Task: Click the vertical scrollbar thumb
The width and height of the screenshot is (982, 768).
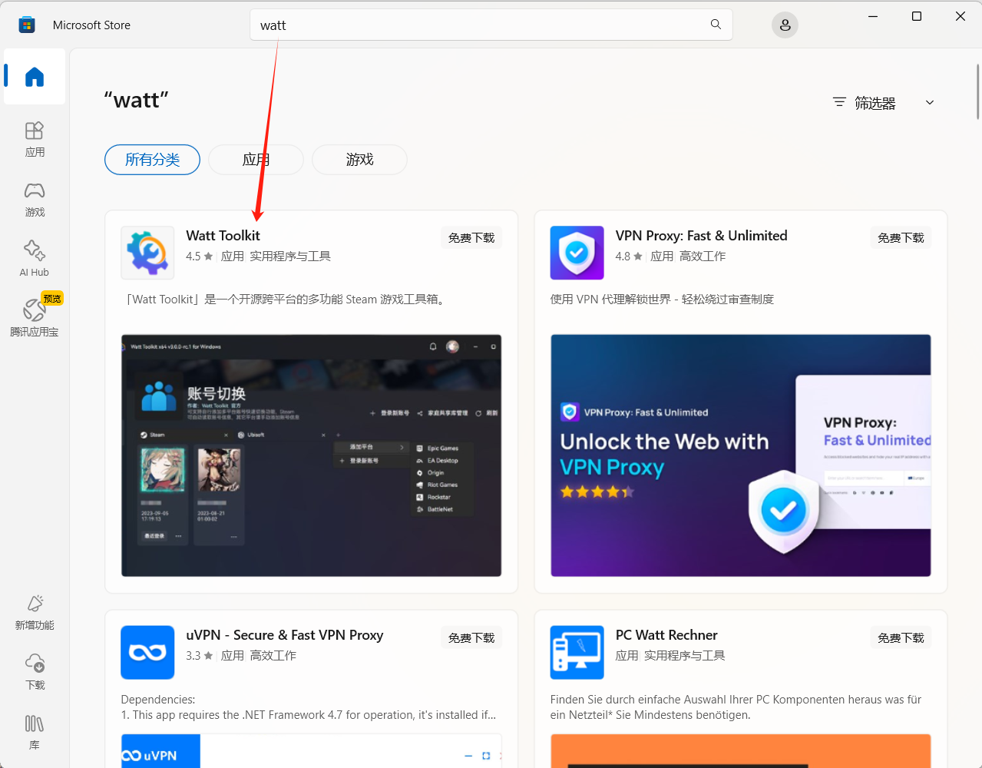Action: pos(977,92)
